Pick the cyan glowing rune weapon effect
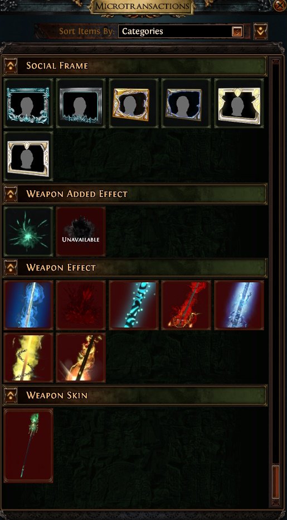 [x=134, y=305]
